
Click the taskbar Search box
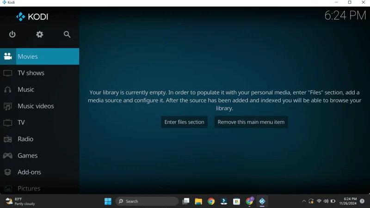coord(147,201)
